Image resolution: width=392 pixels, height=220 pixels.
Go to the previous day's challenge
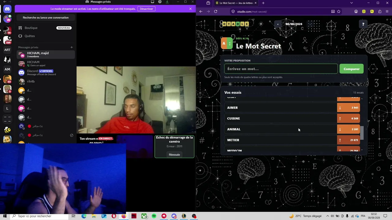pos(278,24)
